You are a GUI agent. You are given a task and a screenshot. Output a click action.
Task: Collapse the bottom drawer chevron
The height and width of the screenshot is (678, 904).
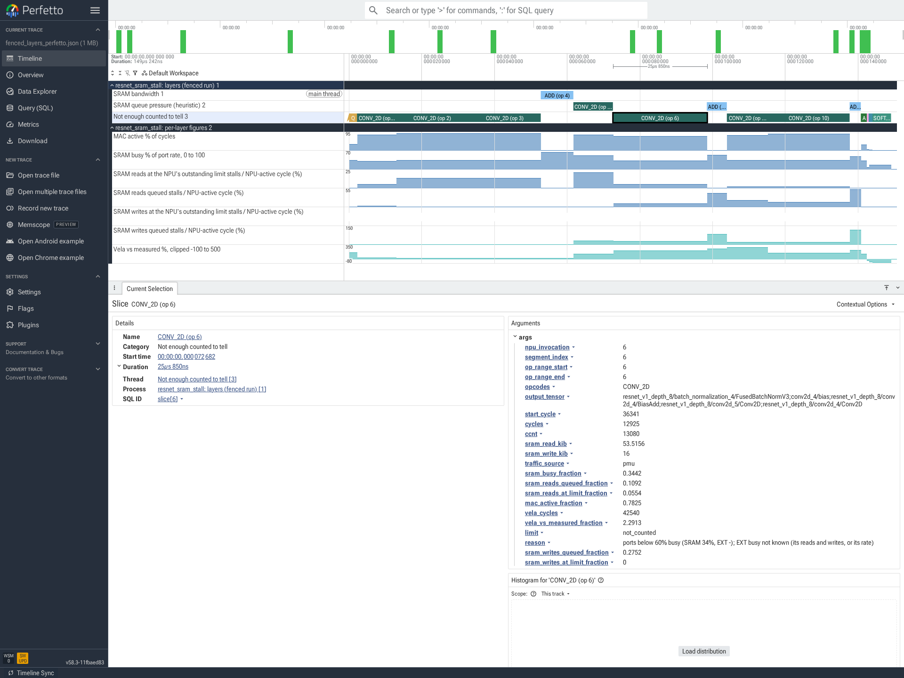click(897, 288)
